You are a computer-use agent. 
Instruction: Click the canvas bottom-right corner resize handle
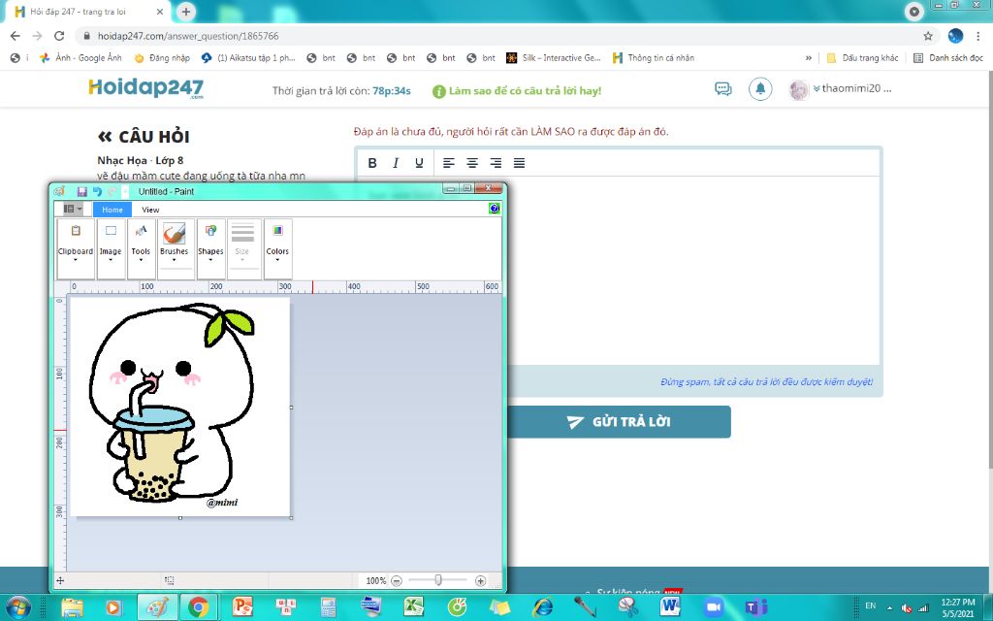(x=291, y=518)
